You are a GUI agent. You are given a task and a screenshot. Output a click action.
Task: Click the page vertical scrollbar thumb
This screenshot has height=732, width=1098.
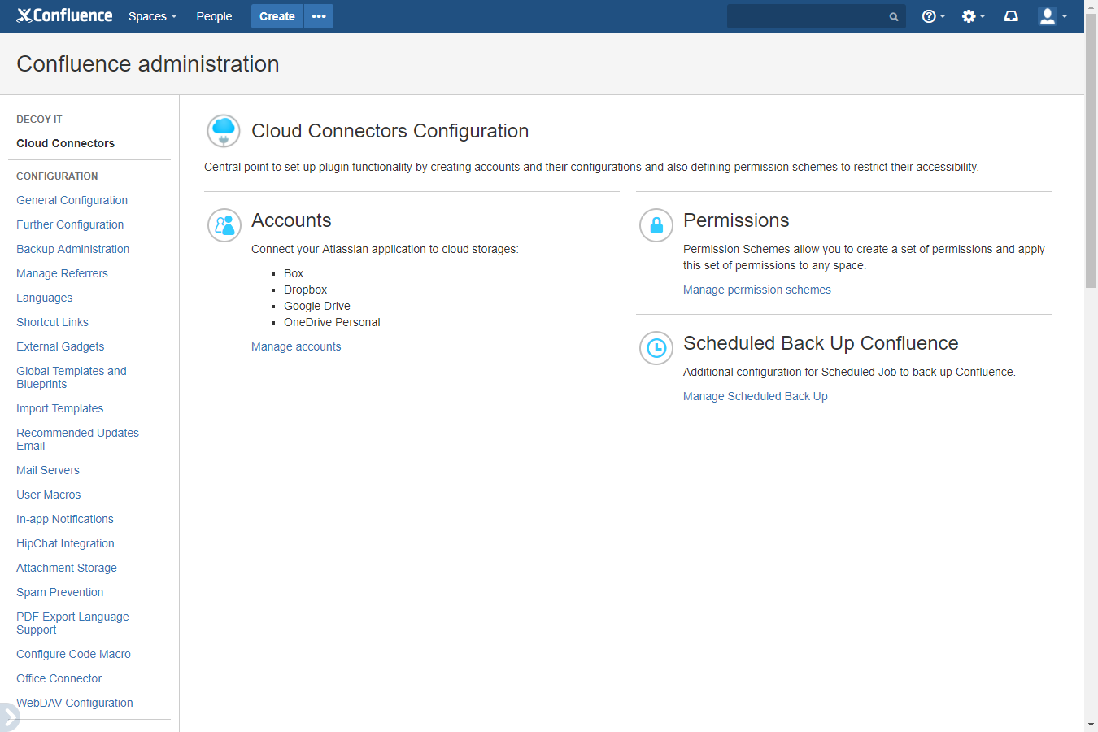1091,150
